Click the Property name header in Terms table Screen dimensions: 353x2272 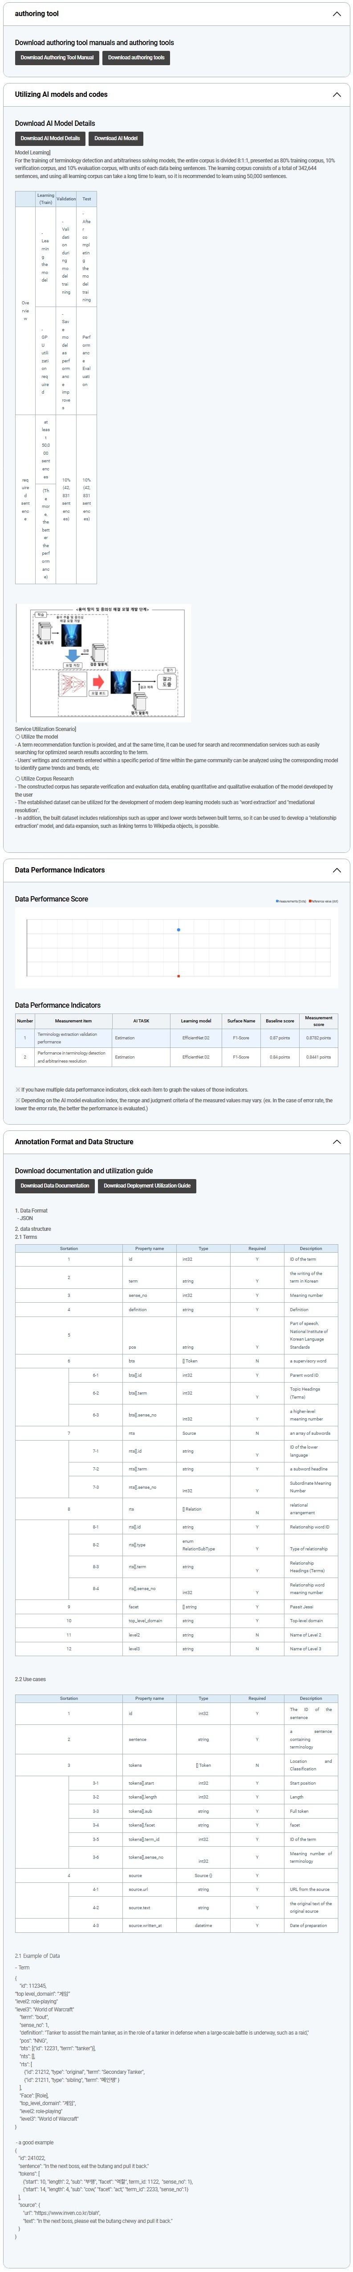(150, 1248)
